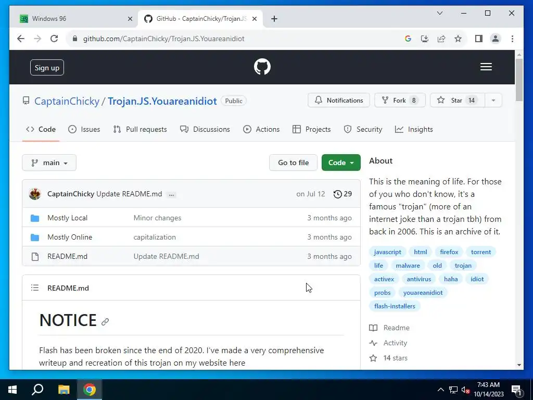Click site info lock icon
The image size is (533, 400).
(75, 39)
